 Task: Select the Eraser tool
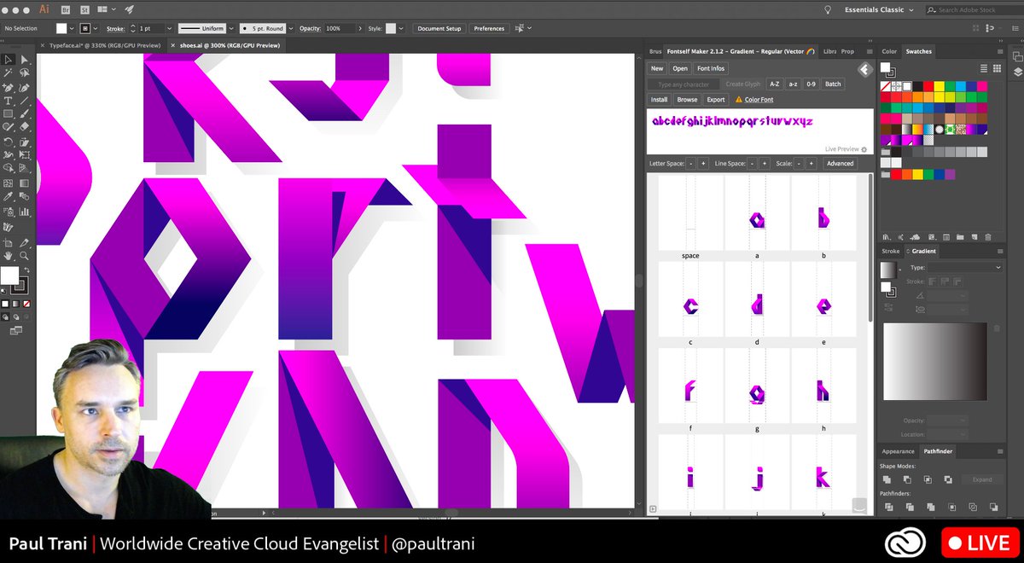[24, 128]
